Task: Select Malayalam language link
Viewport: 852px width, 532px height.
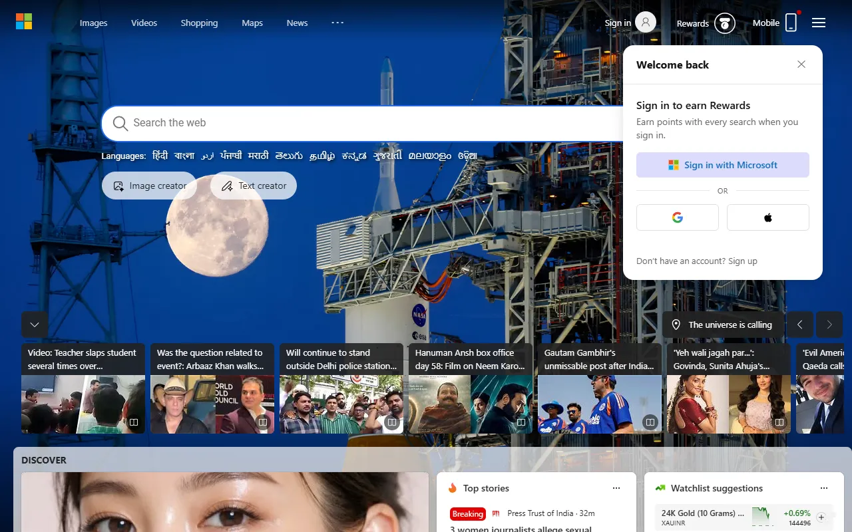Action: click(429, 156)
